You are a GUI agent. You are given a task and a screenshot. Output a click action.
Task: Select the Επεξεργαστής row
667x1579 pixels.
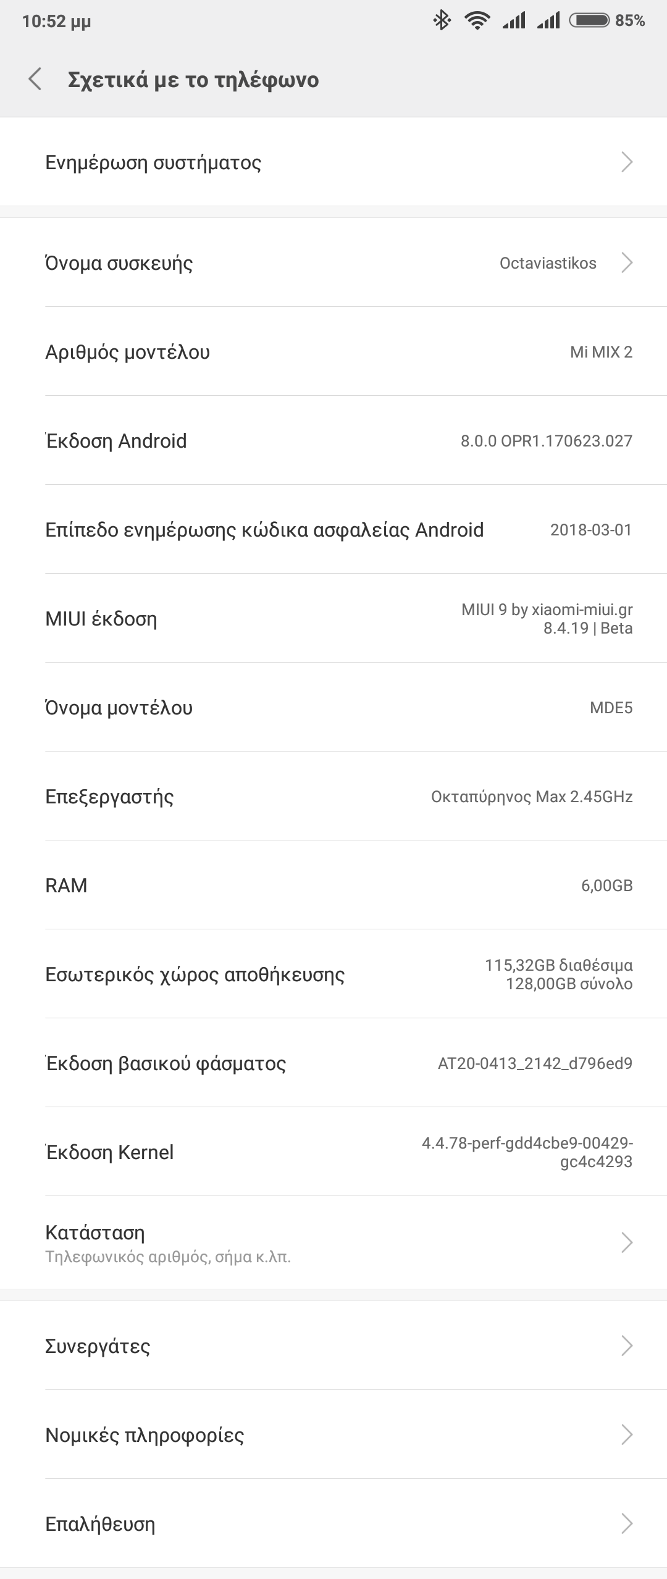pos(333,797)
